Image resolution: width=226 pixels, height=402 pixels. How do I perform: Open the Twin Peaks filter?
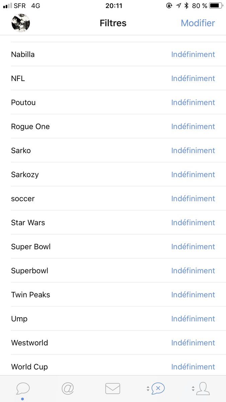pos(30,295)
